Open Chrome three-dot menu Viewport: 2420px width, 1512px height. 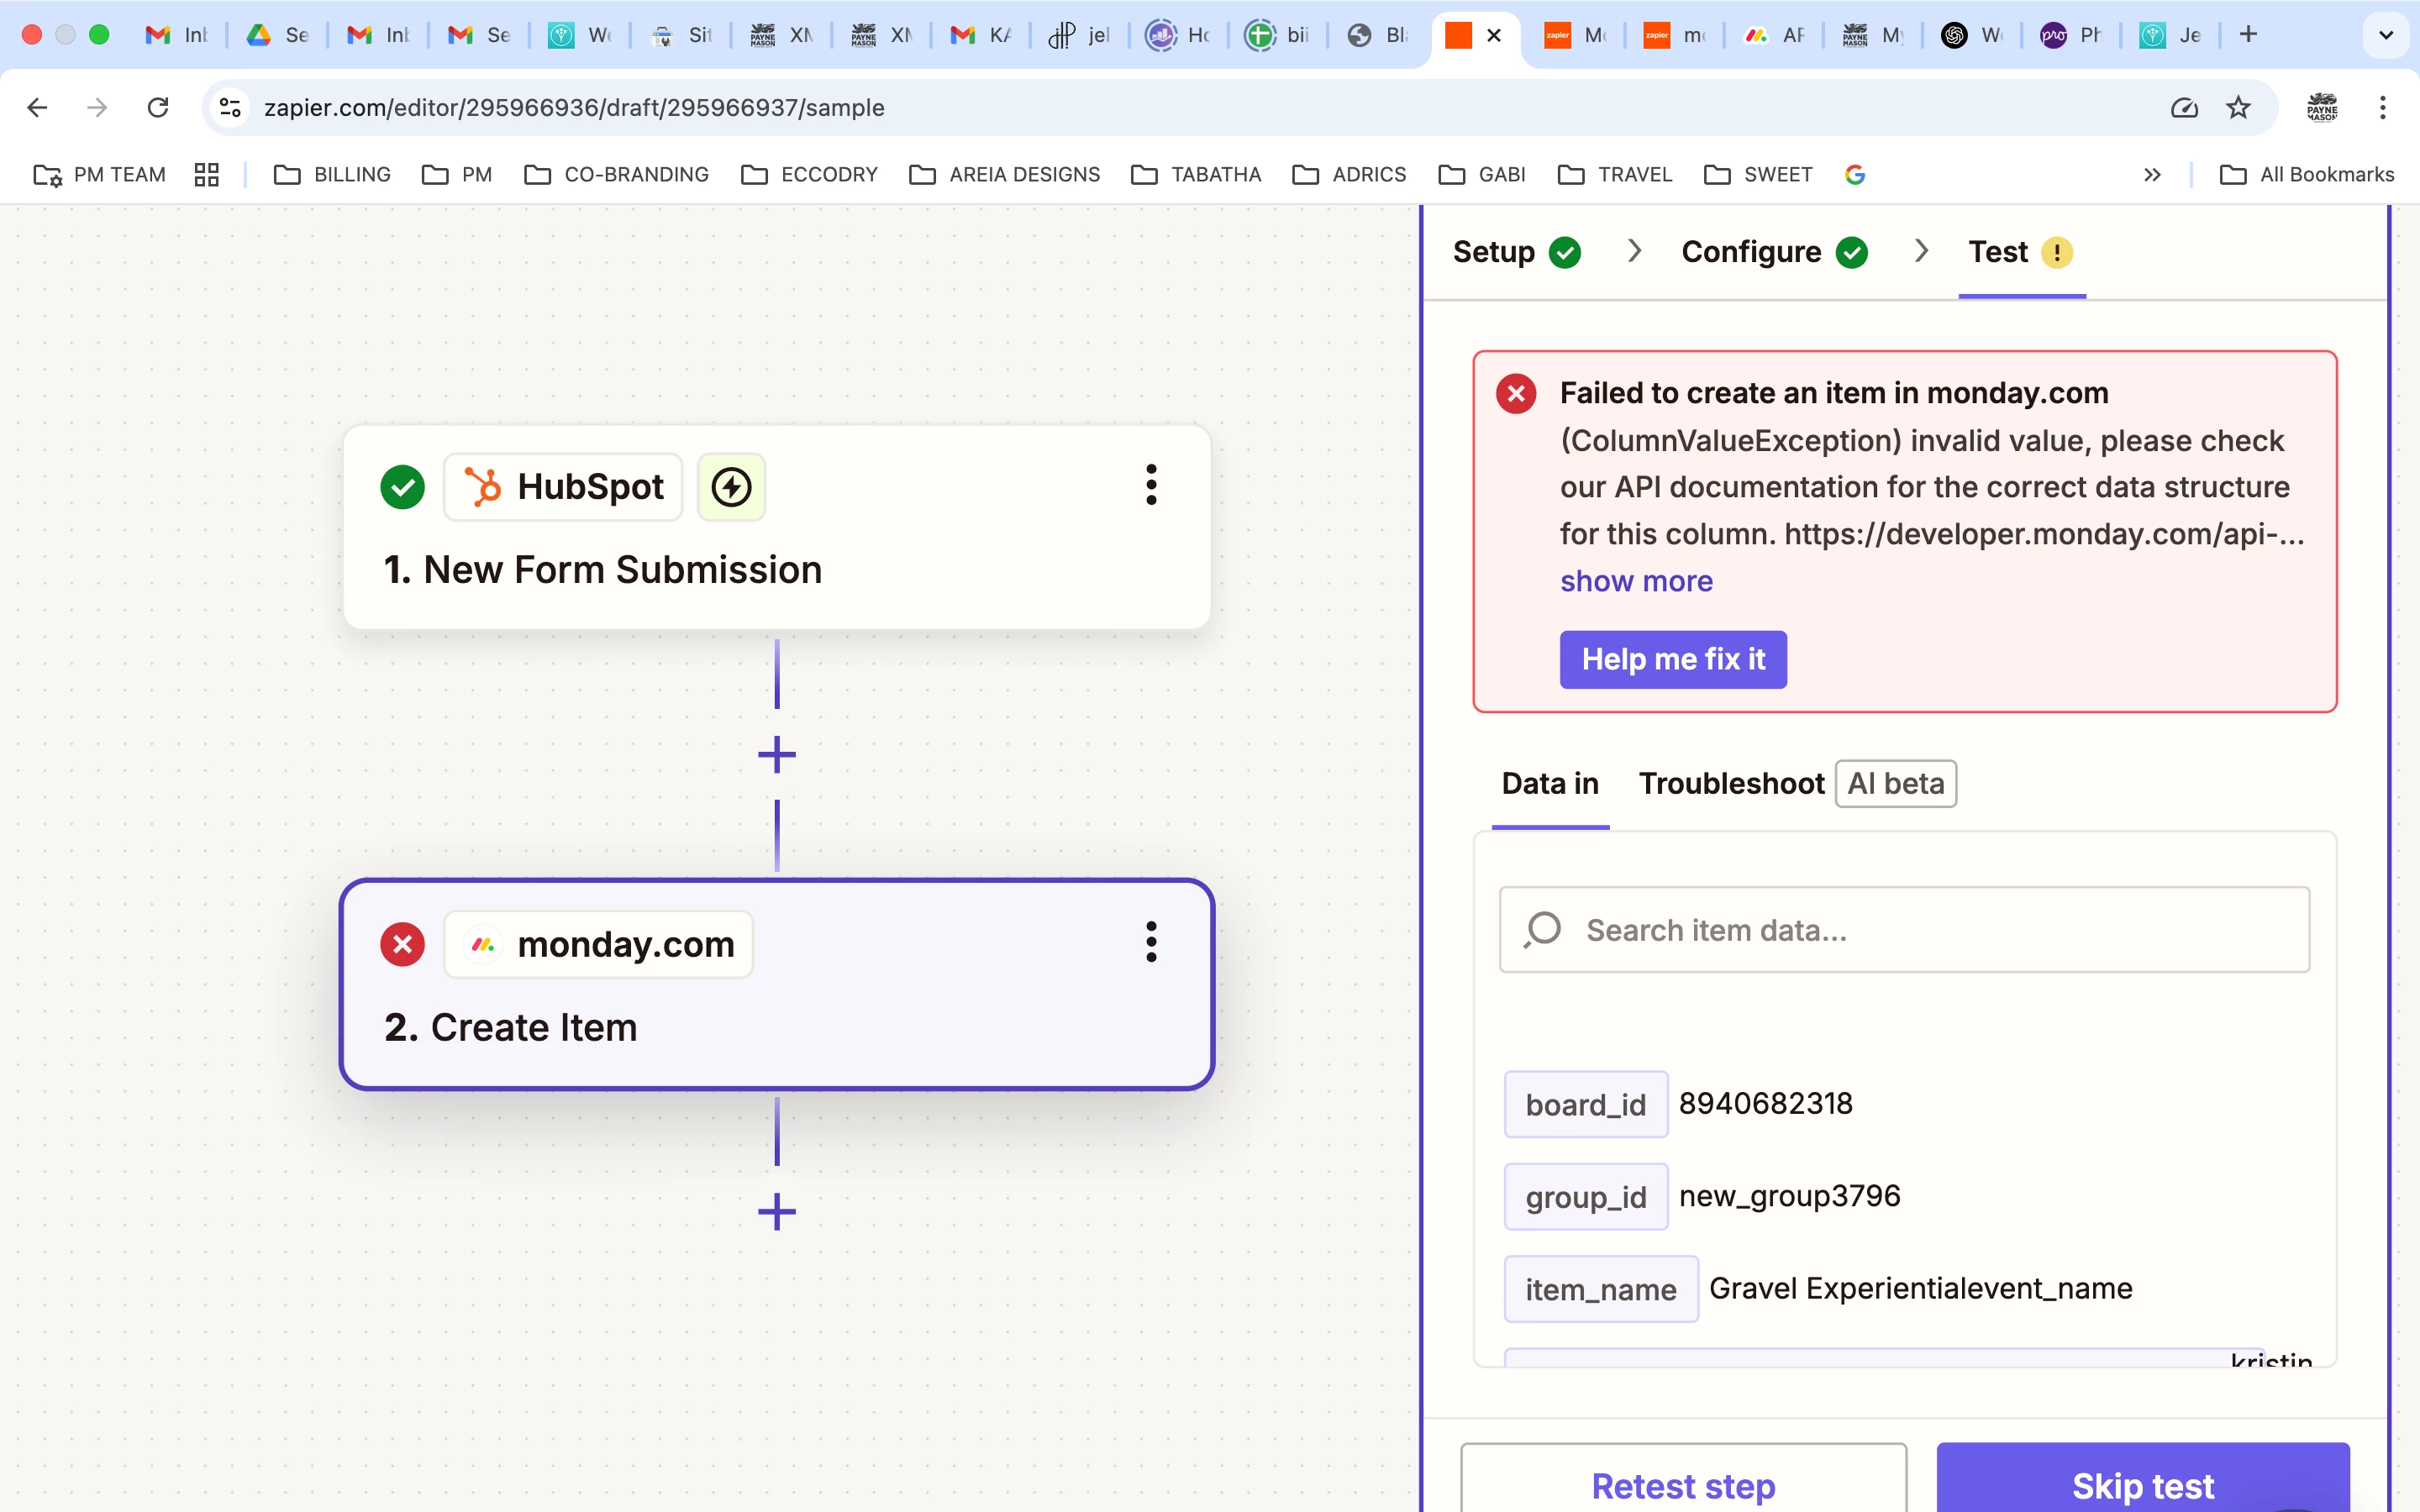coord(2383,107)
